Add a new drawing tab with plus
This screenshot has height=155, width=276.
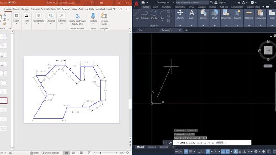click(x=186, y=30)
